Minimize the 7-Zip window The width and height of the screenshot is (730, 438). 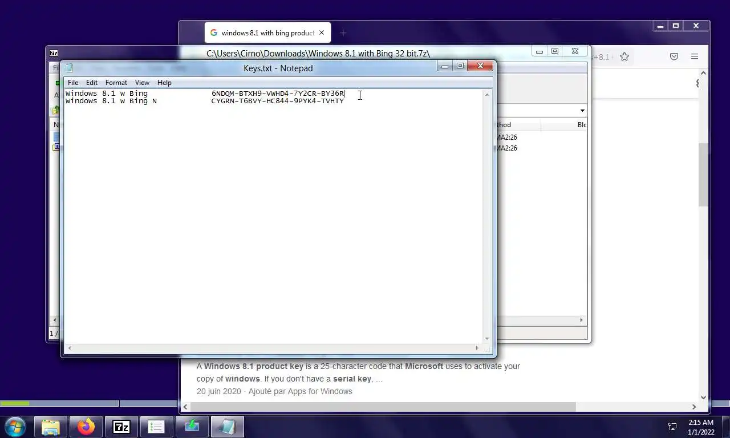coord(539,51)
